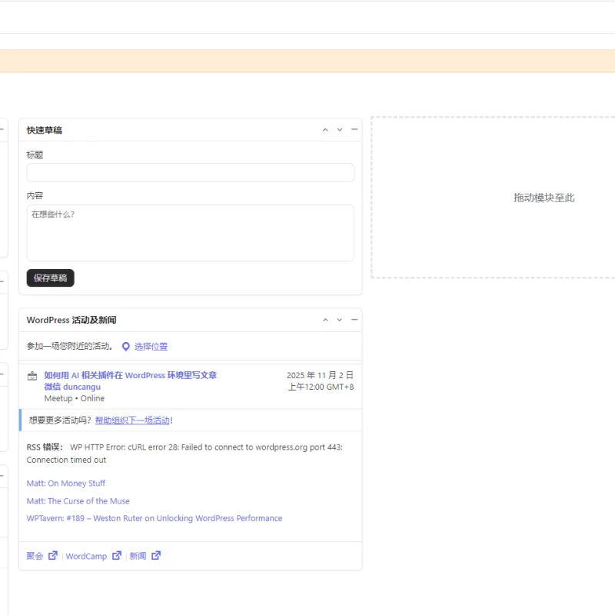Open the 帮助组织下一场活动 link
The height and width of the screenshot is (615, 615).
click(x=132, y=421)
